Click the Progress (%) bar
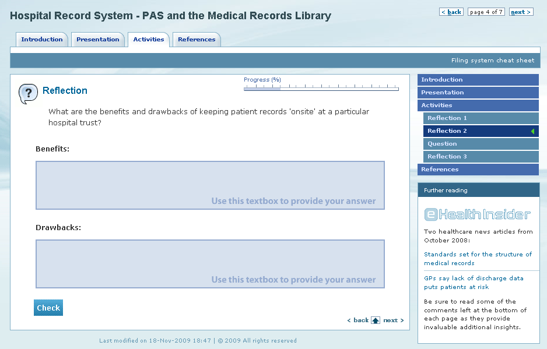This screenshot has width=547, height=349. coord(321,89)
